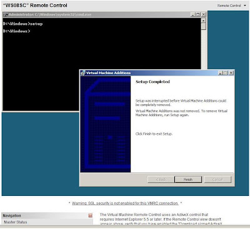Viewport: 250px width, 229px height.
Task: Click the 'Click Finish to exit Setup' text
Action: (x=154, y=134)
